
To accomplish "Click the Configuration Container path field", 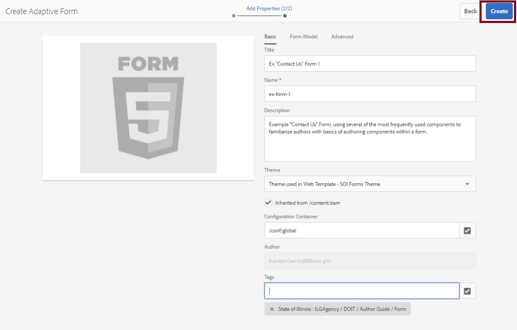I will pos(362,230).
